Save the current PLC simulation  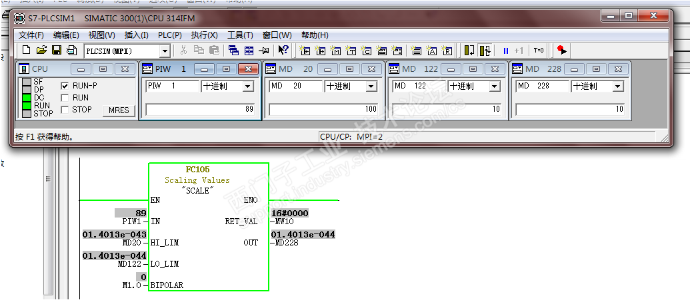(56, 51)
